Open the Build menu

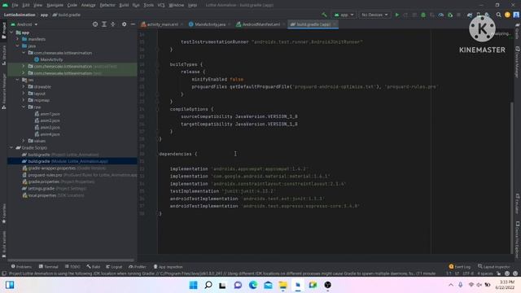124,5
